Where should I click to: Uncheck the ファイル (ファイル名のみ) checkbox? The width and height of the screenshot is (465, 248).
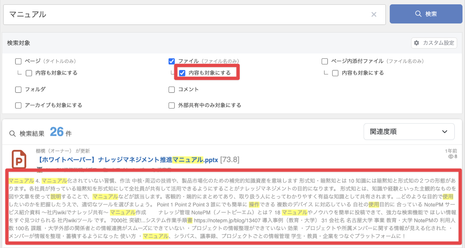172,61
